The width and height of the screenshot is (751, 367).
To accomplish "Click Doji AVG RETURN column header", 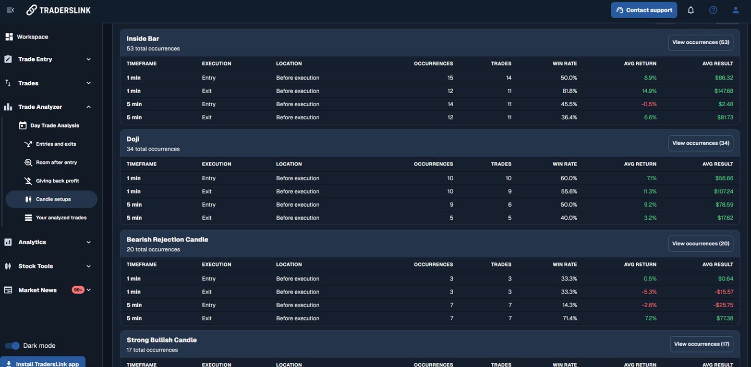I will click(x=640, y=164).
